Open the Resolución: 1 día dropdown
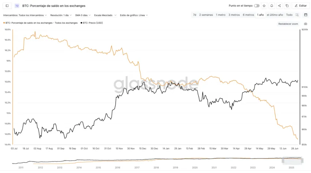The image size is (311, 173). (x=61, y=15)
